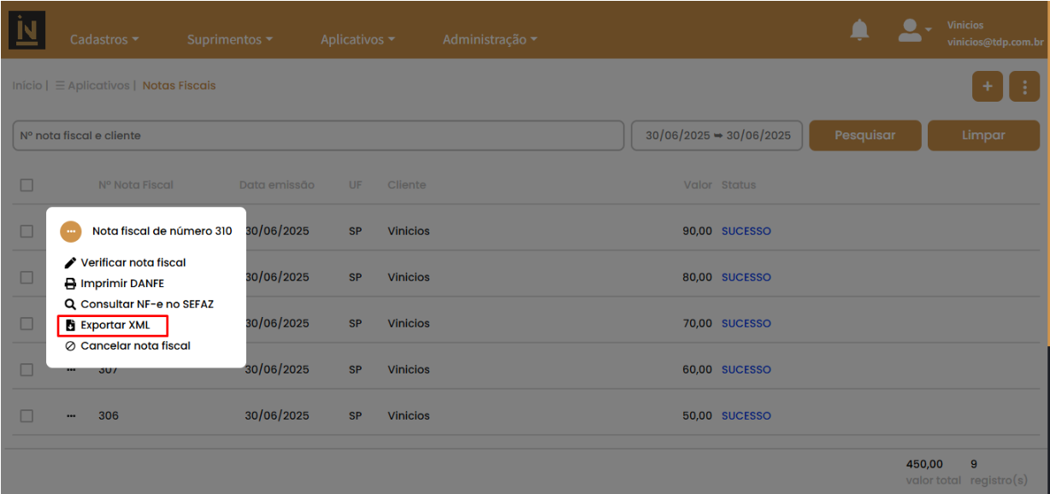The width and height of the screenshot is (1050, 494).
Task: Open the Administração dropdown menu
Action: point(490,39)
